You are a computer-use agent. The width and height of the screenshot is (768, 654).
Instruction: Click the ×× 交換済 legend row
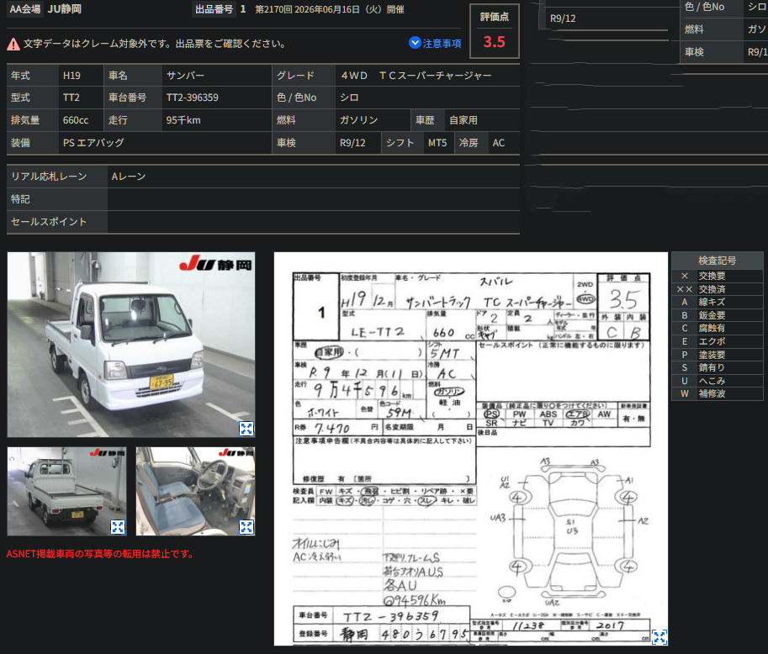click(x=717, y=289)
